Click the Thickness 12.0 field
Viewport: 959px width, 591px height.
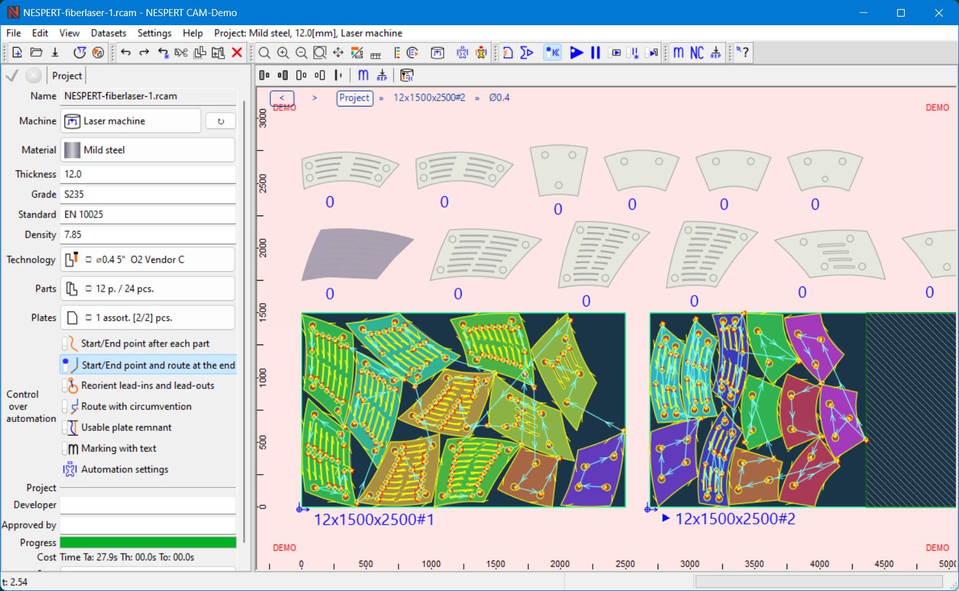point(148,174)
